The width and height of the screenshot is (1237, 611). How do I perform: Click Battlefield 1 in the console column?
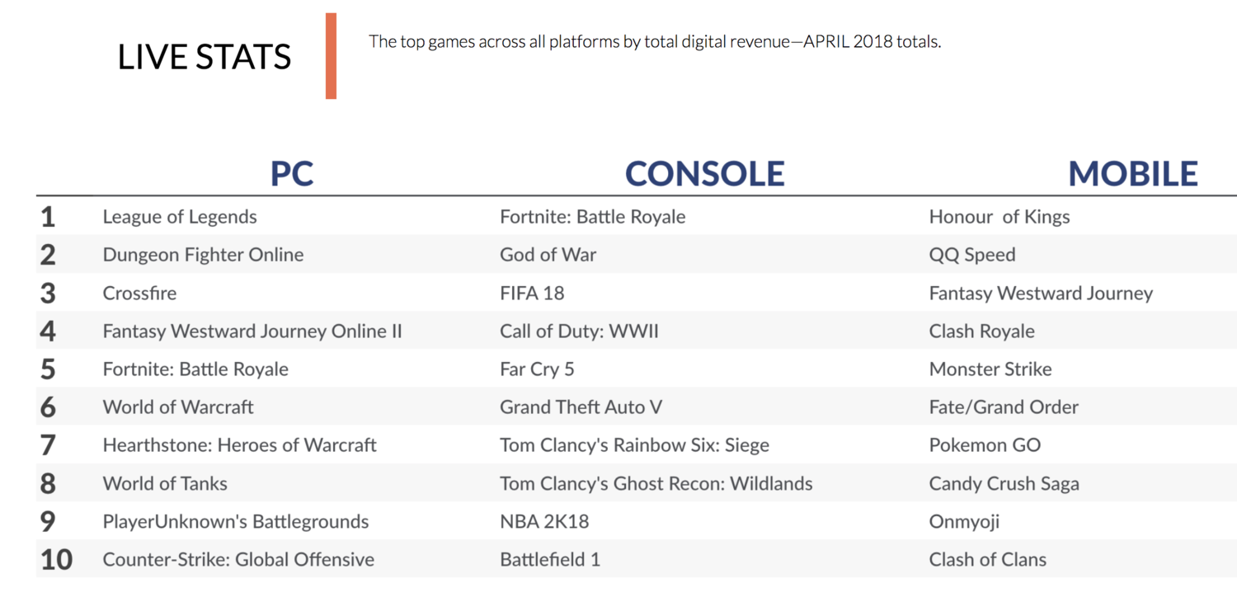coord(550,560)
